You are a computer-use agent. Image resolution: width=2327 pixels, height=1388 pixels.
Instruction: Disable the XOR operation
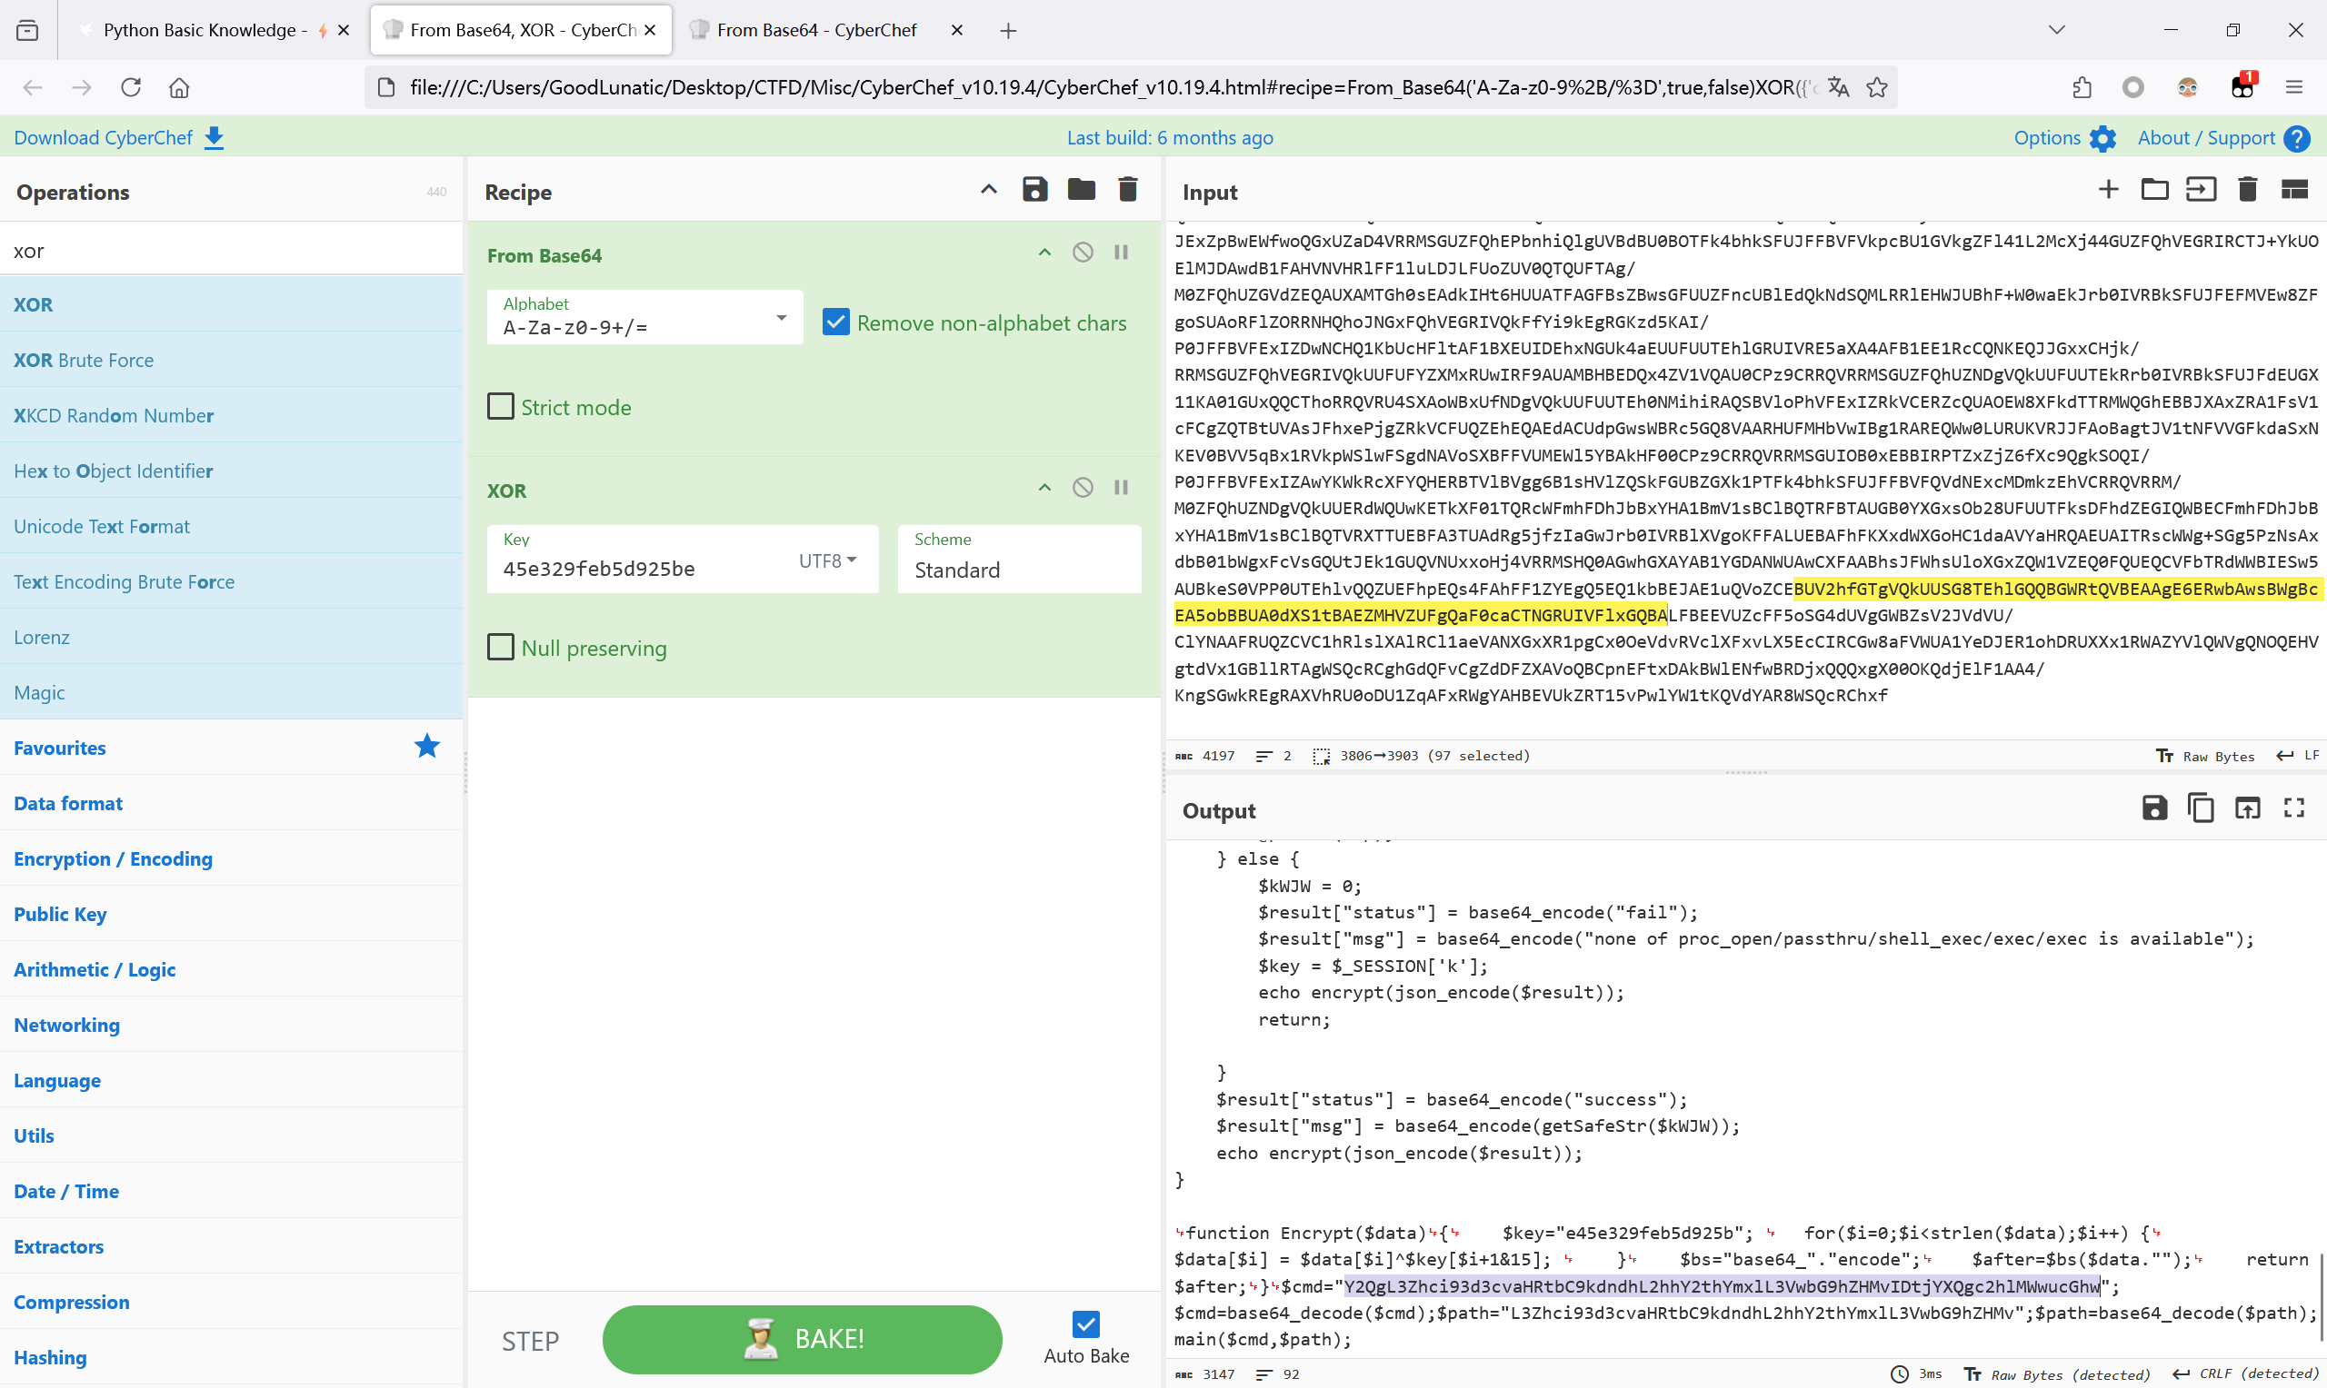click(1083, 488)
